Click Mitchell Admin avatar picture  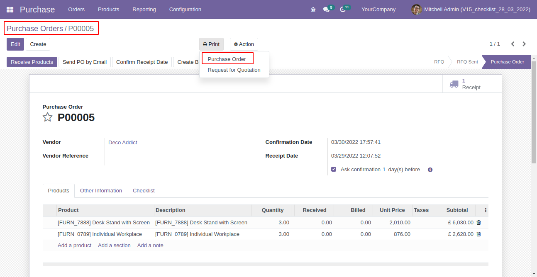point(416,9)
